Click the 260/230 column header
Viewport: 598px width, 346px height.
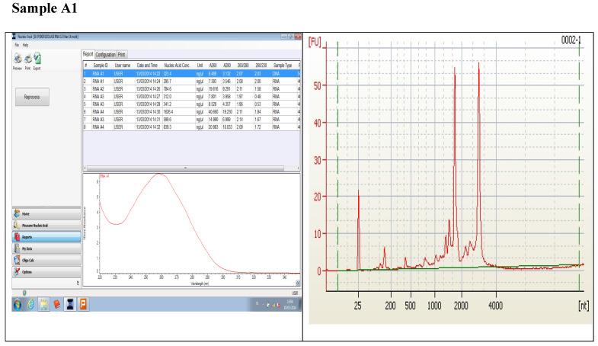[261, 66]
